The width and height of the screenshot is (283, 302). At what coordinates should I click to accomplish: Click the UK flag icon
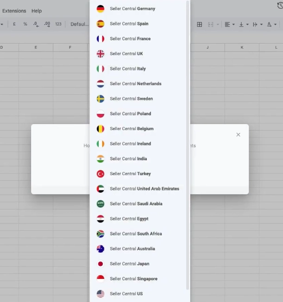(101, 54)
